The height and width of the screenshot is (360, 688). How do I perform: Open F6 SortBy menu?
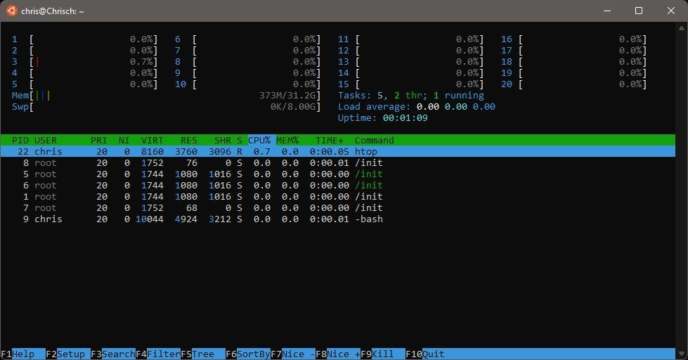[x=248, y=354]
